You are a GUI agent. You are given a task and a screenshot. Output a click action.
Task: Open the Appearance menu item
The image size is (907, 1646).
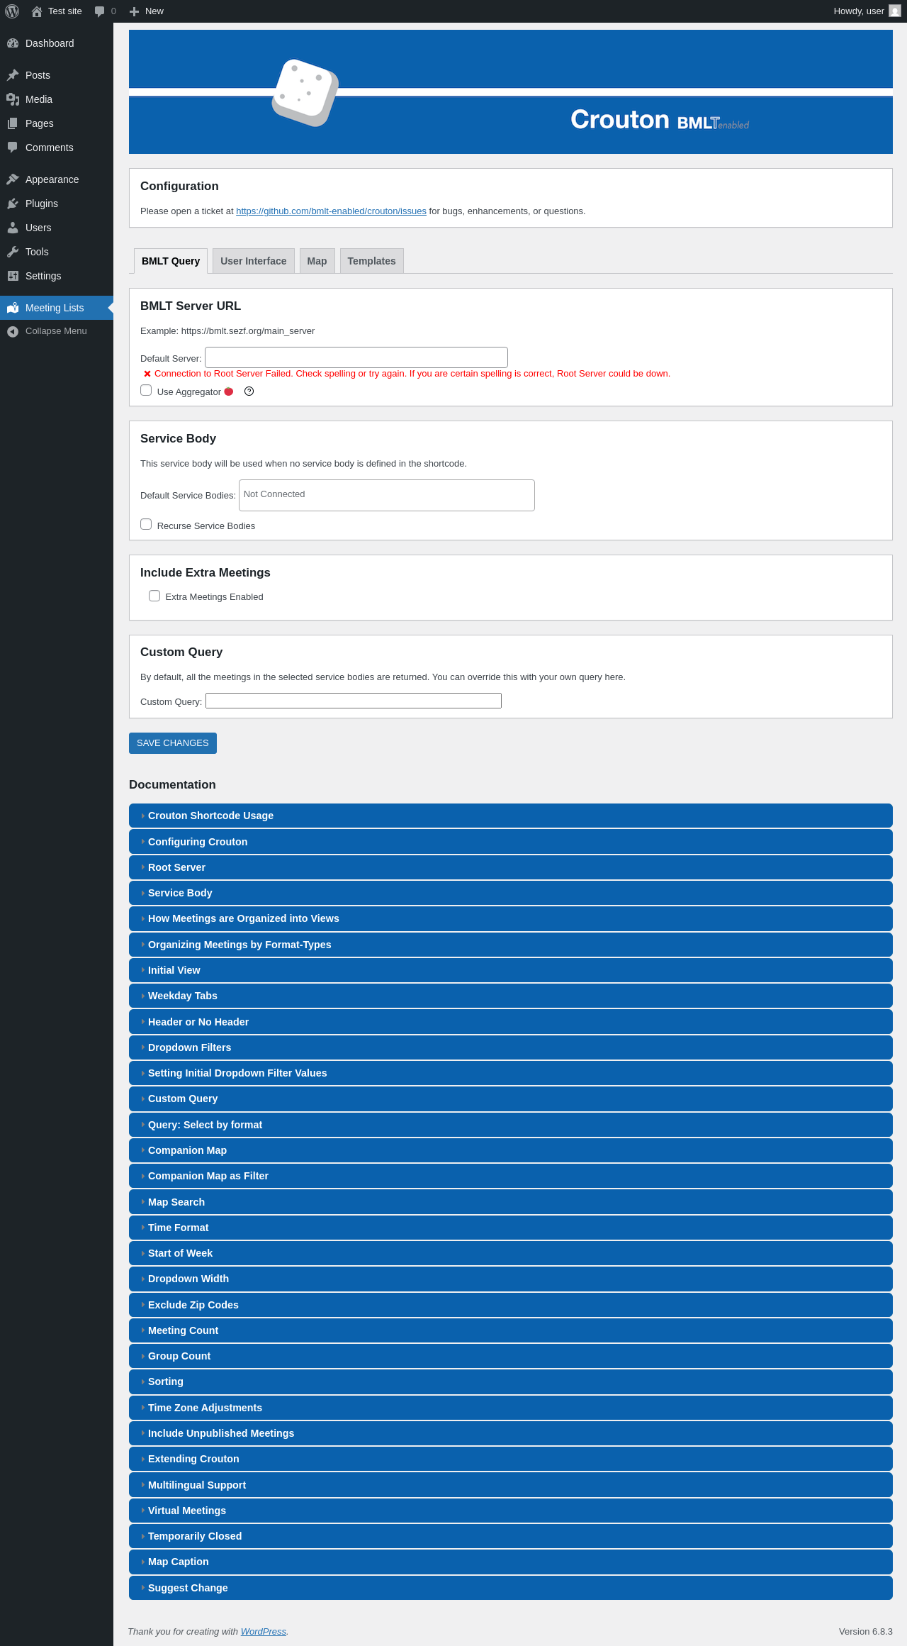tap(57, 179)
